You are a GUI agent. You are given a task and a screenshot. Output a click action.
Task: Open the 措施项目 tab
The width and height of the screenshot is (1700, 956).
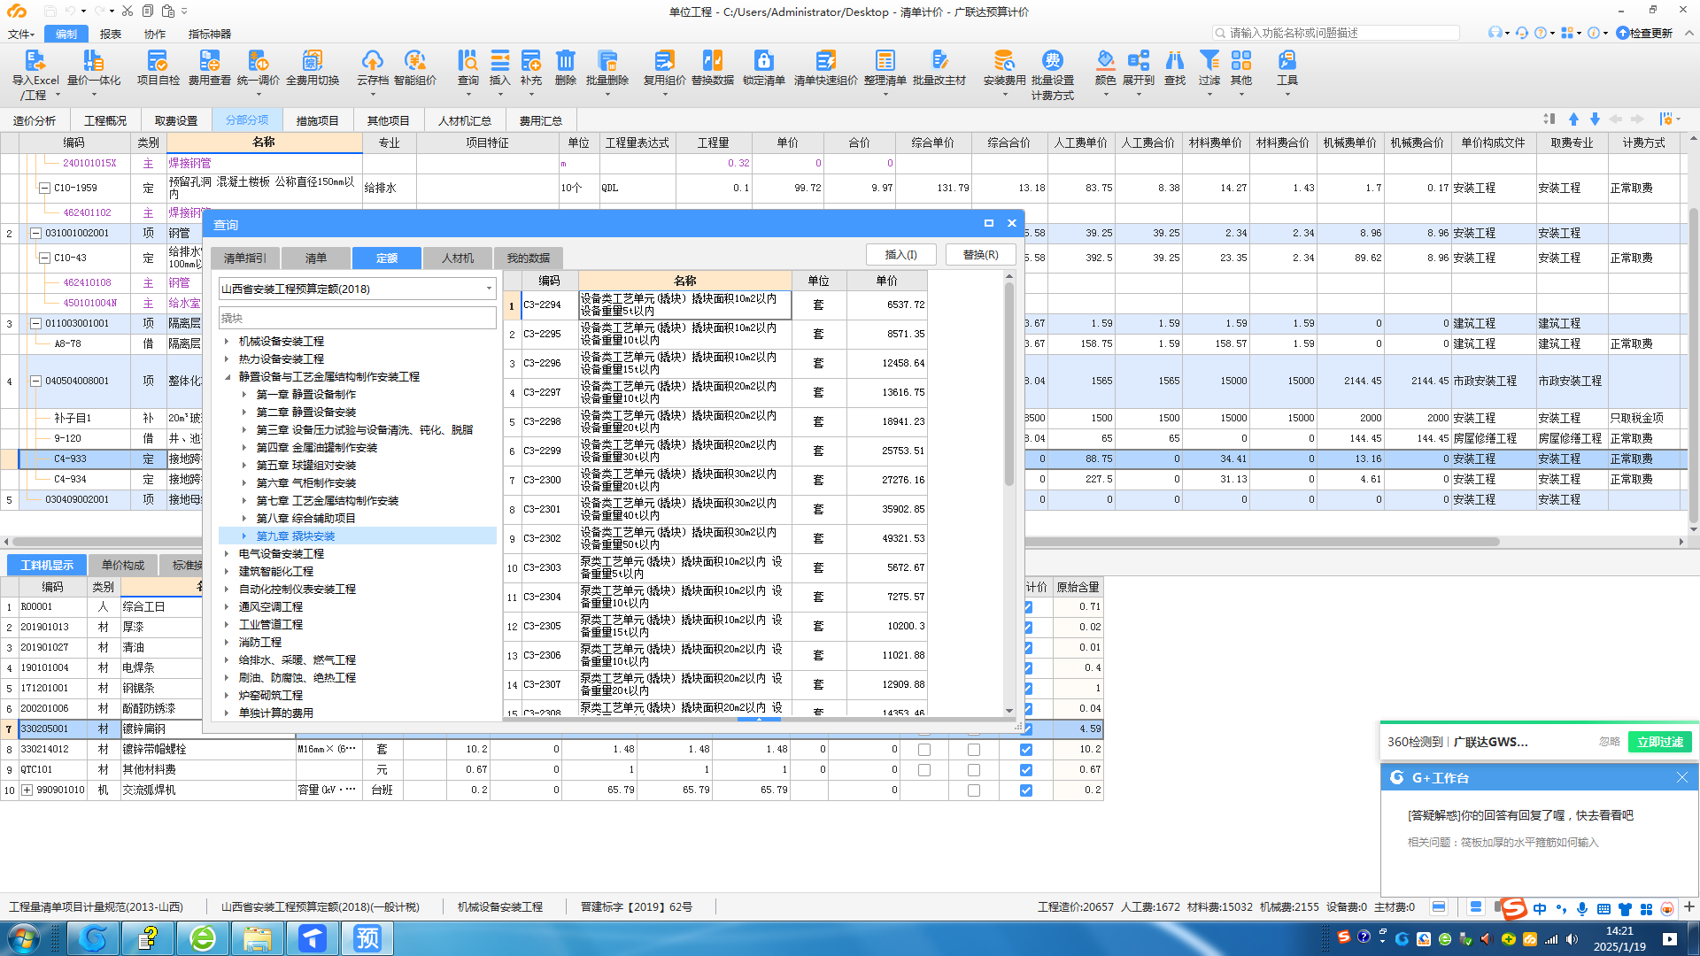pyautogui.click(x=317, y=120)
